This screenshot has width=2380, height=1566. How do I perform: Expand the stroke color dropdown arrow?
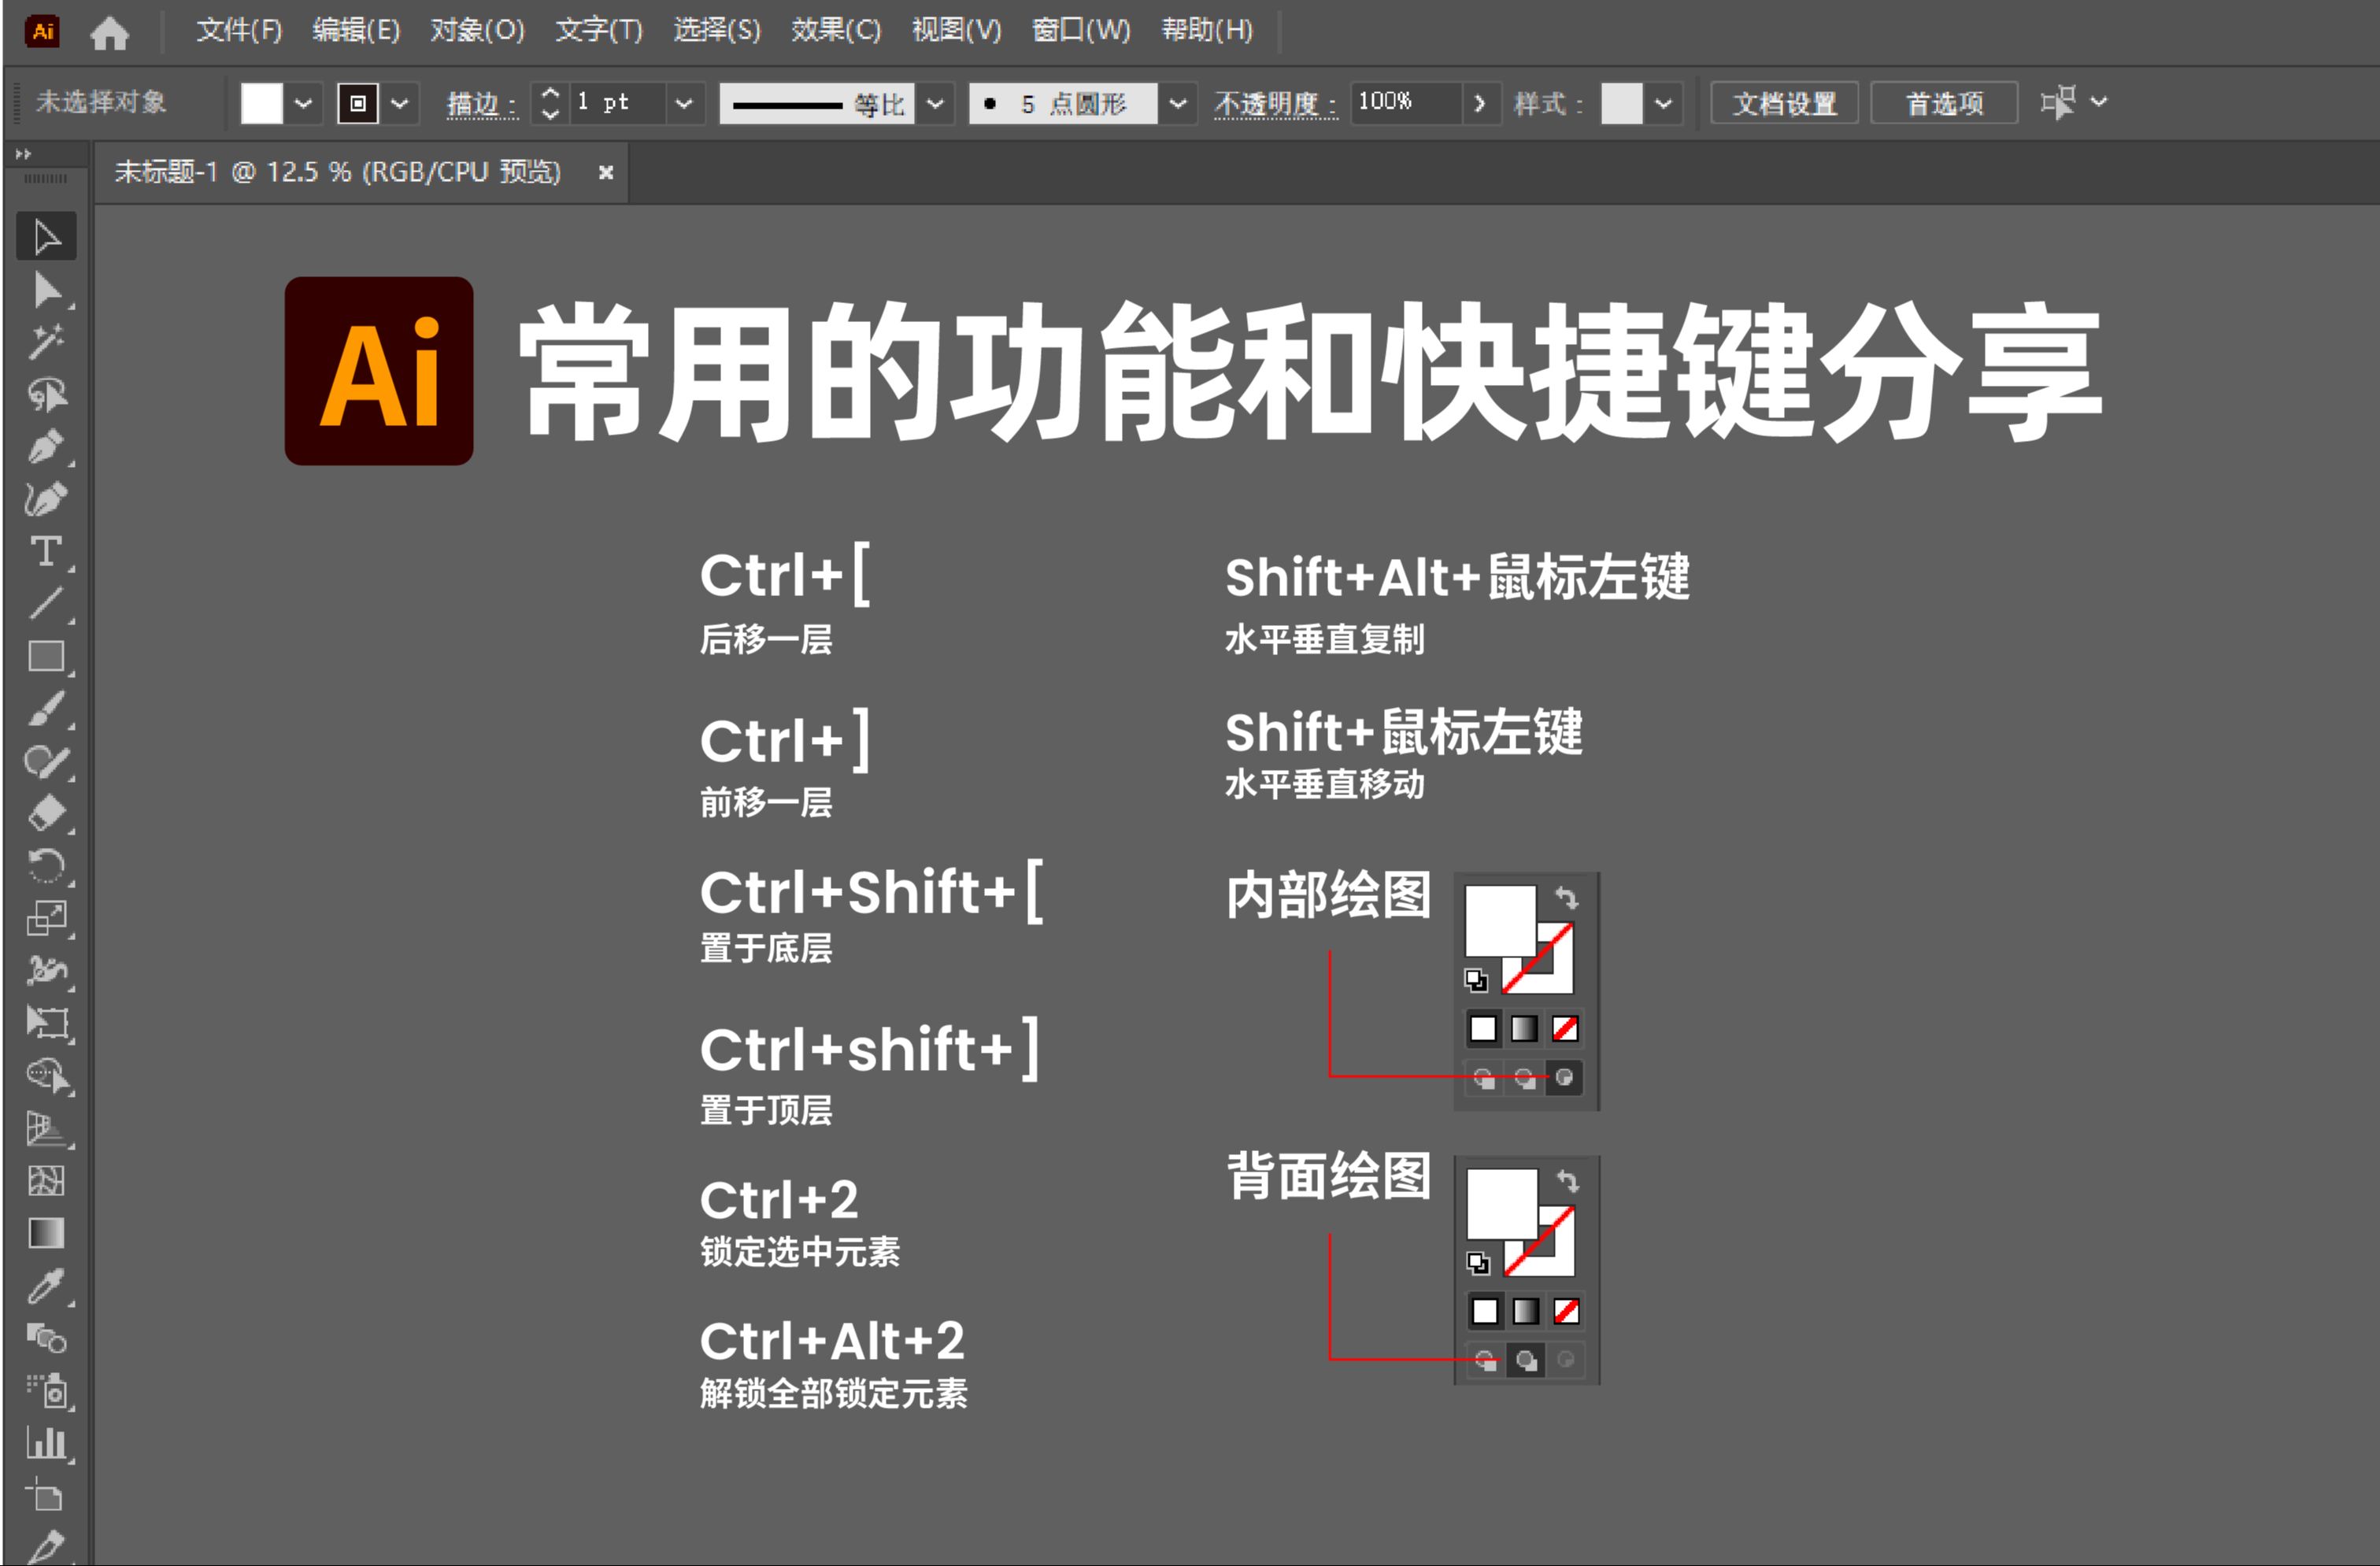tap(400, 103)
